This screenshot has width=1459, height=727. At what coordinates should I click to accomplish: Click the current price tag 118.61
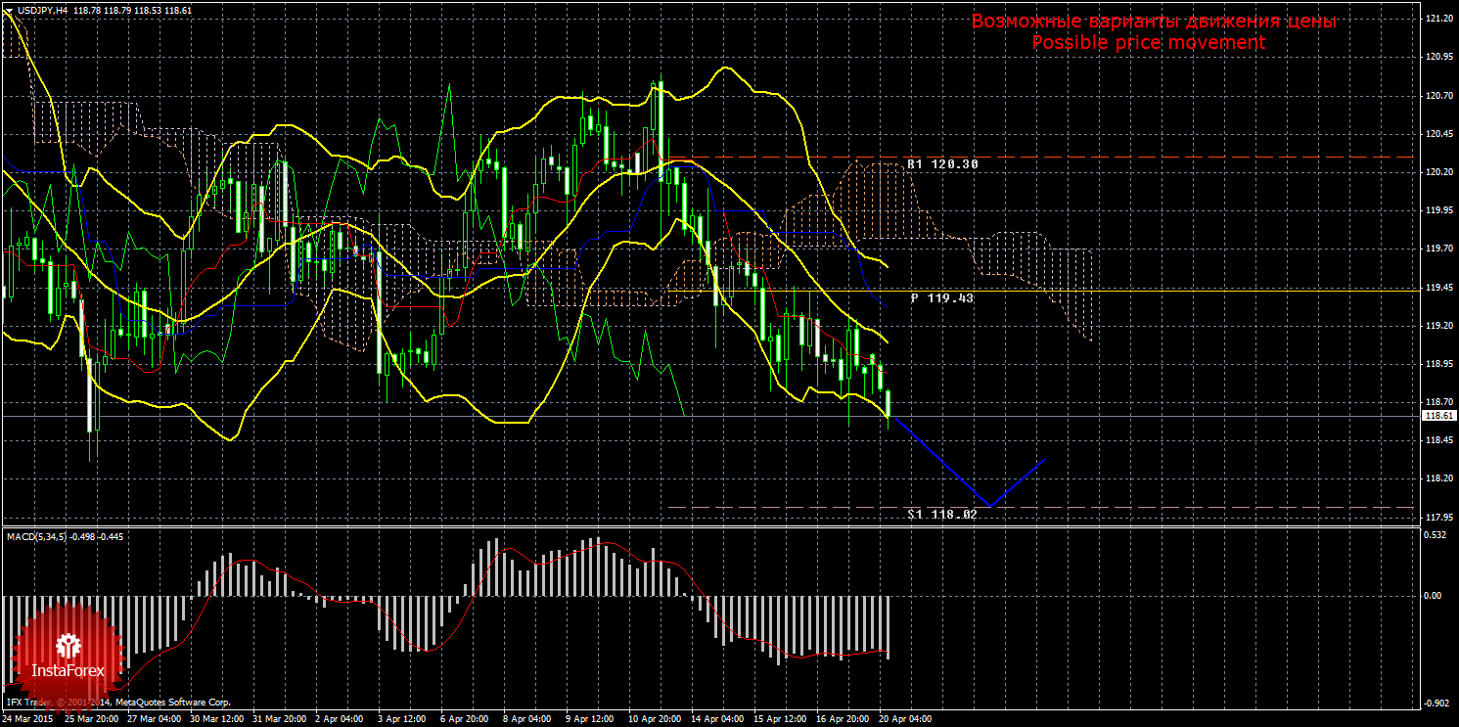(x=1438, y=416)
